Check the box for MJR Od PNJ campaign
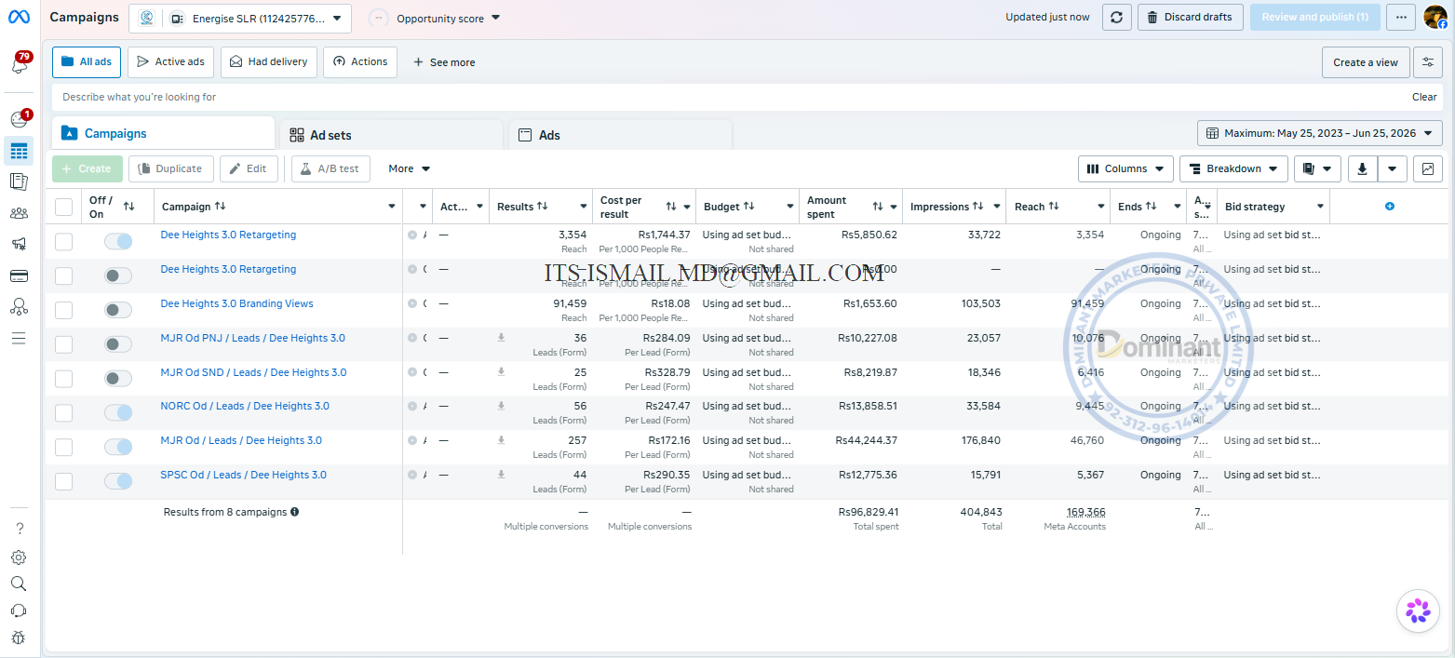The image size is (1455, 658). pyautogui.click(x=63, y=344)
